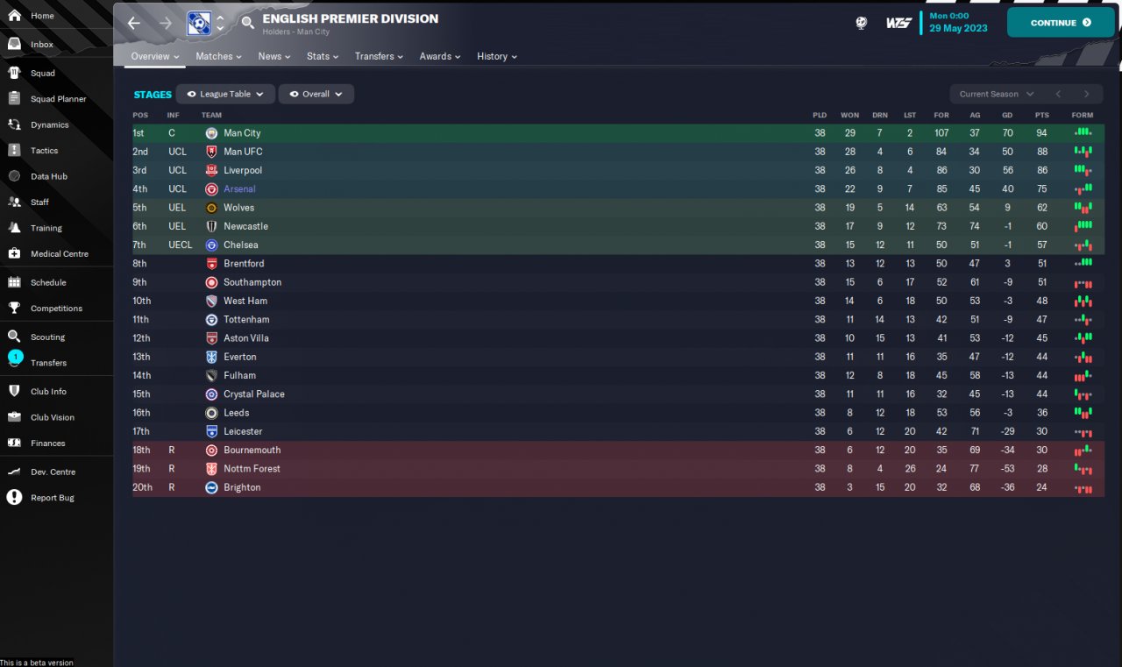Open the Stats menu tab
1122x667 pixels.
click(323, 56)
